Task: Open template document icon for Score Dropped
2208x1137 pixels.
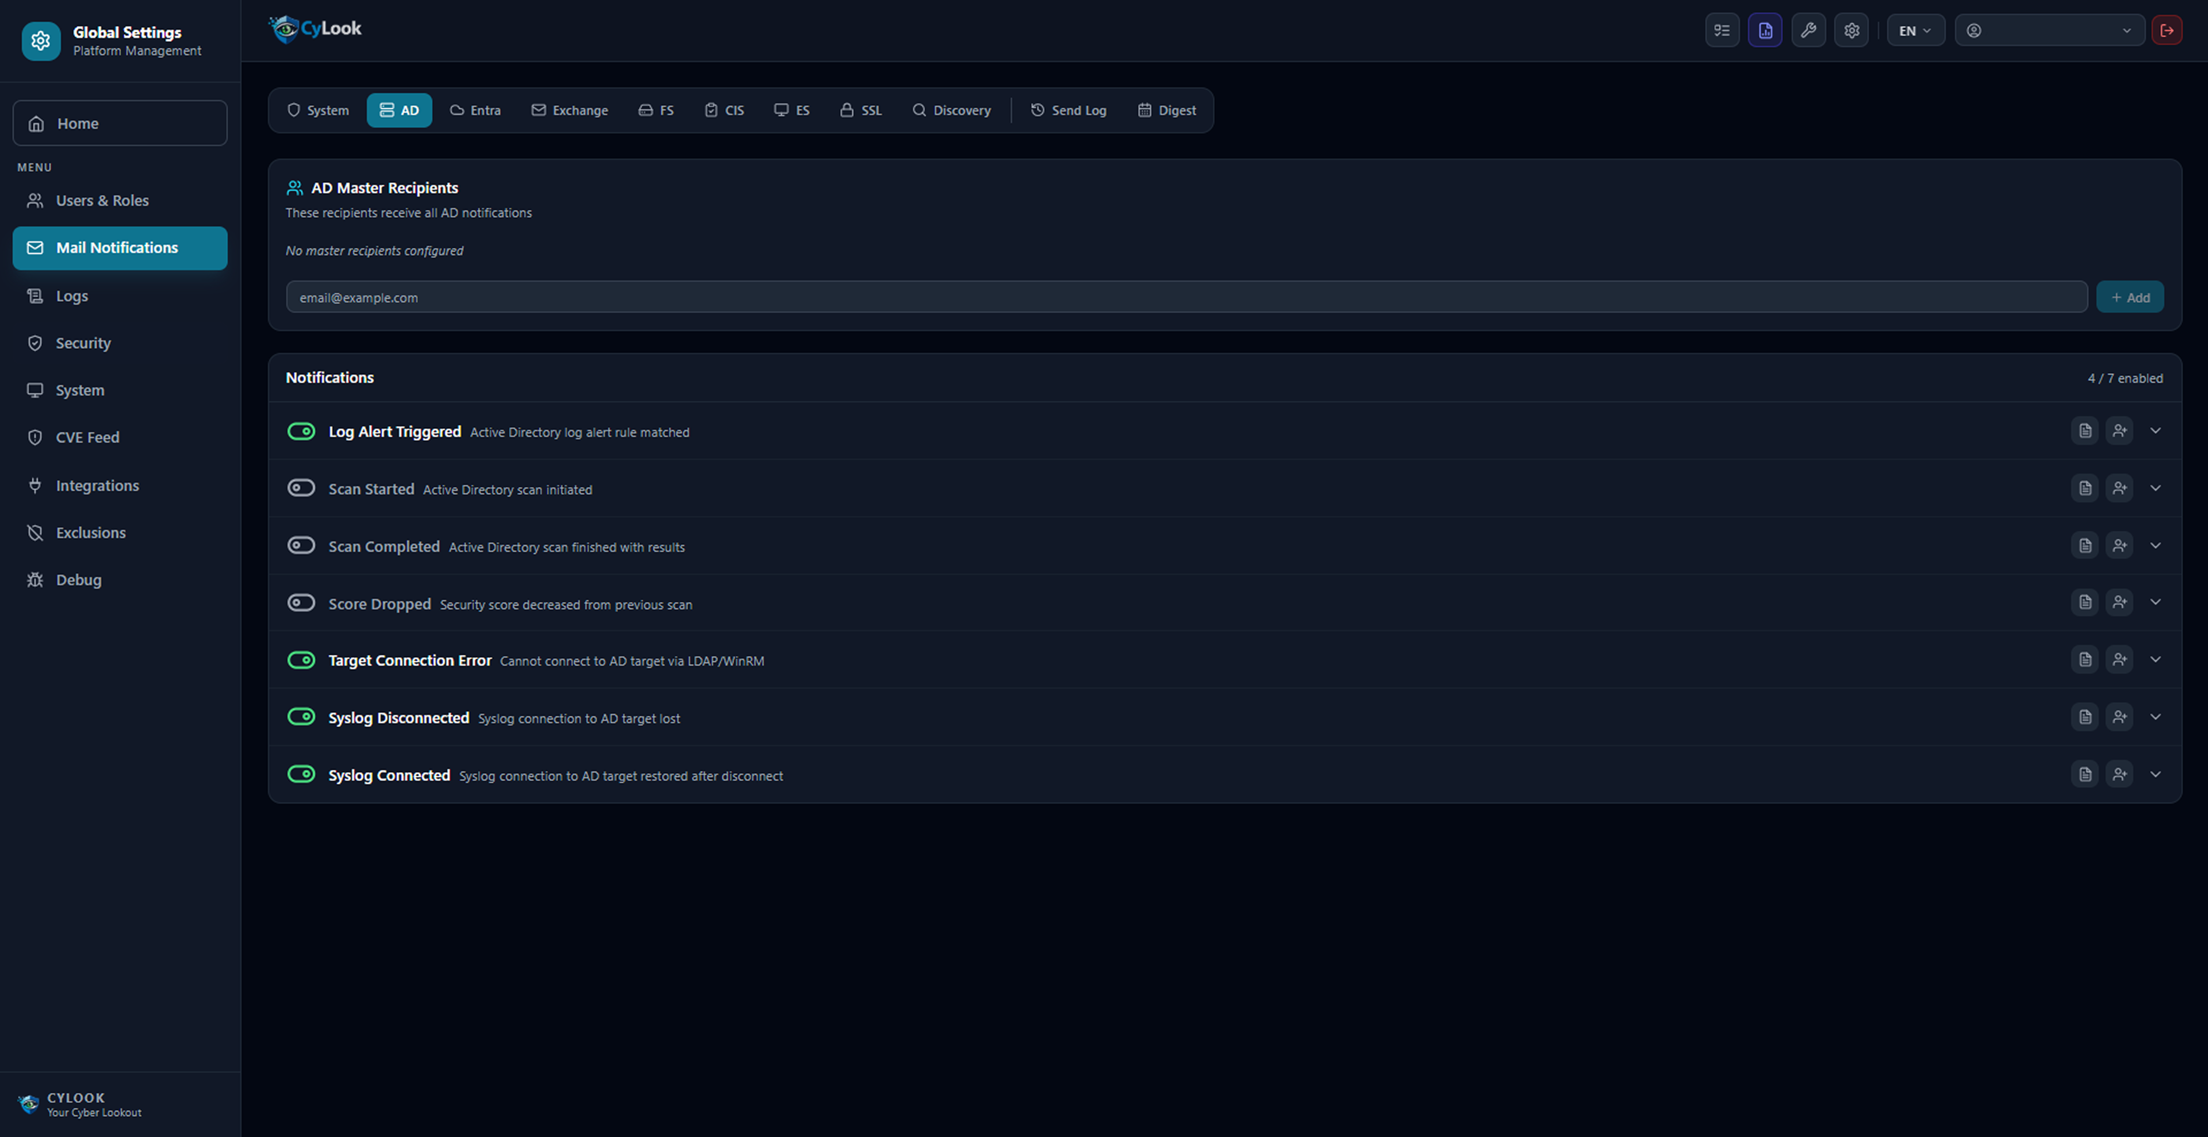Action: click(2084, 602)
